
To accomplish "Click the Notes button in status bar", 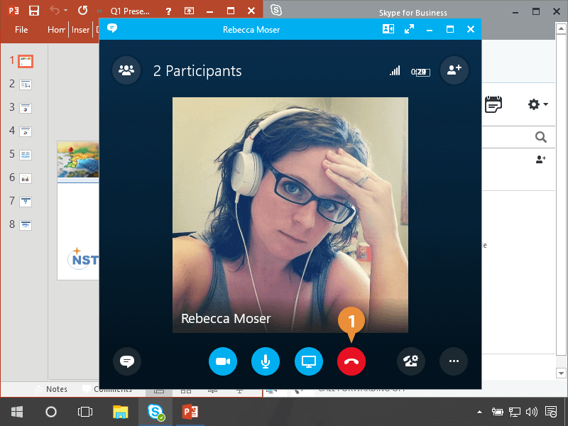I will [x=50, y=389].
